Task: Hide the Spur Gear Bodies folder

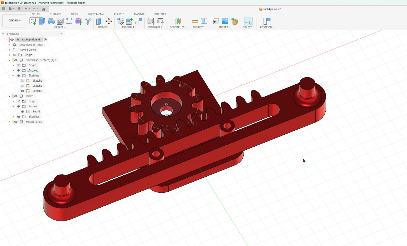Action: click(19, 70)
